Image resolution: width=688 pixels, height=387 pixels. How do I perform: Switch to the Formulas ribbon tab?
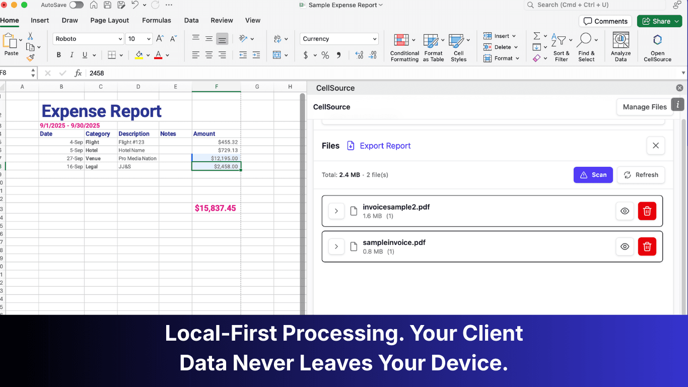click(156, 20)
